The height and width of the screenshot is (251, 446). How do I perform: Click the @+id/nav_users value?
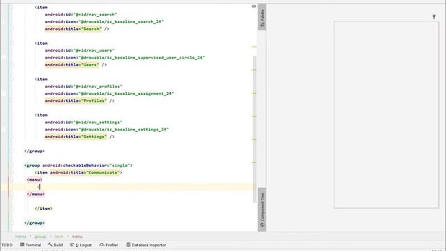coord(94,50)
